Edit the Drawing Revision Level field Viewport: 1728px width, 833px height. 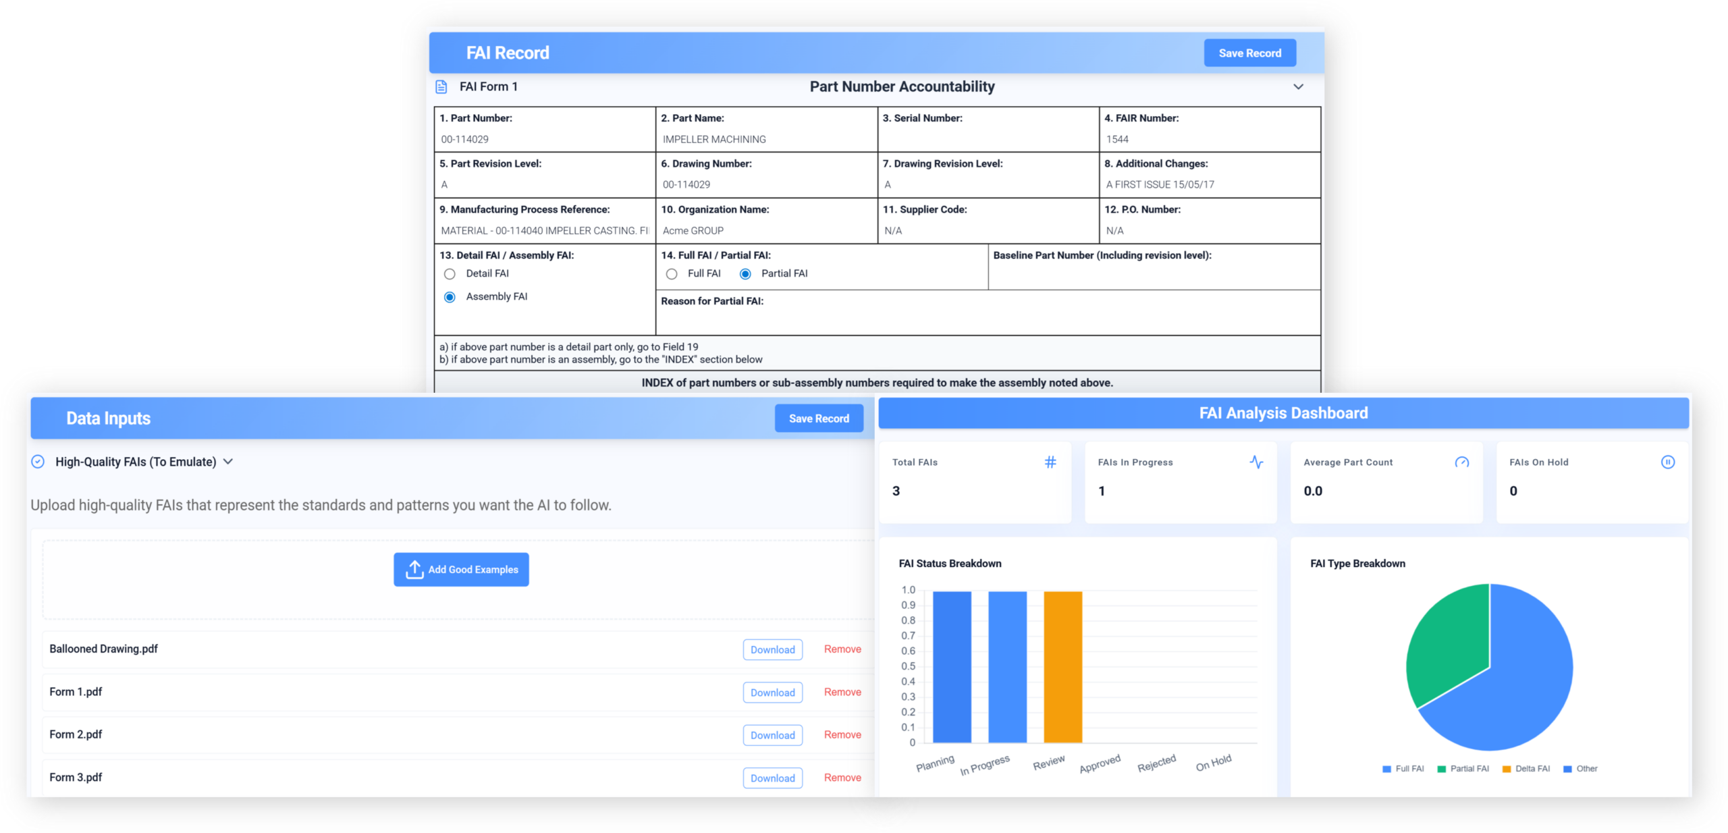[x=988, y=184]
